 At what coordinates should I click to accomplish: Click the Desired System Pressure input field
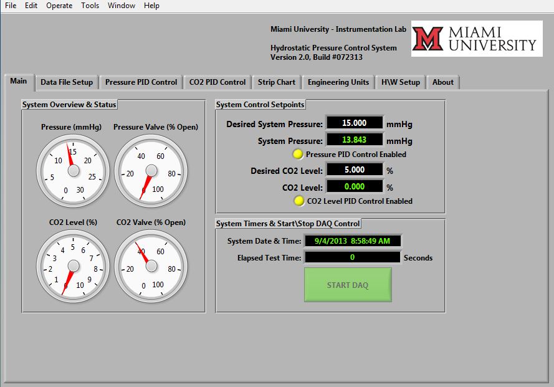click(354, 123)
